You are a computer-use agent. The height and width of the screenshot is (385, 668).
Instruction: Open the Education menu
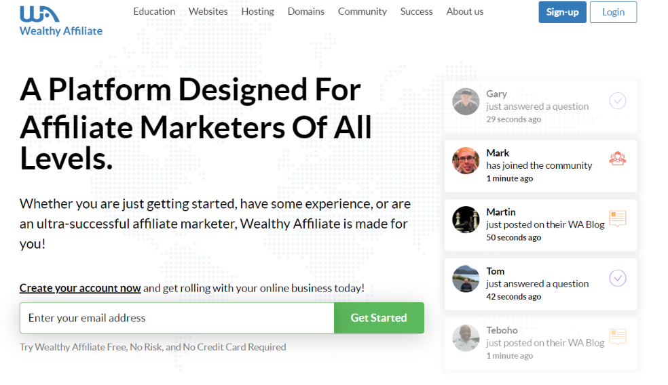[154, 12]
